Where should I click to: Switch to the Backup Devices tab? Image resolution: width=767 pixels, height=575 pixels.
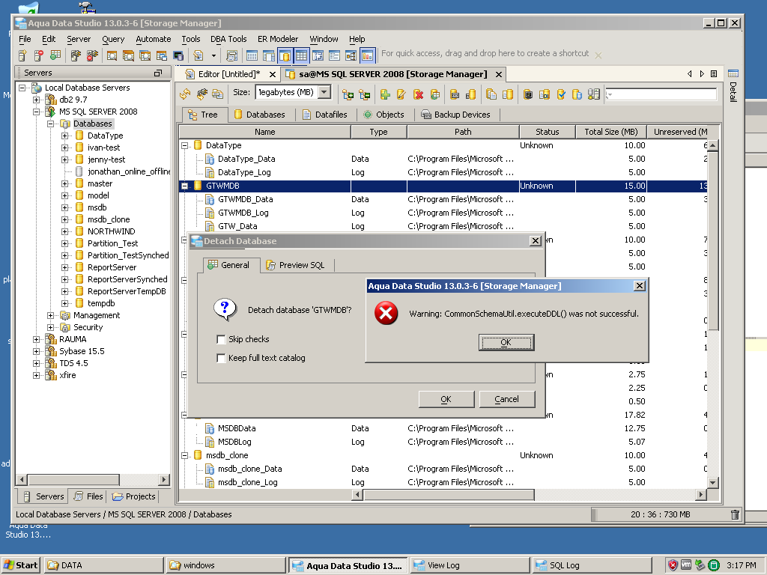[456, 115]
